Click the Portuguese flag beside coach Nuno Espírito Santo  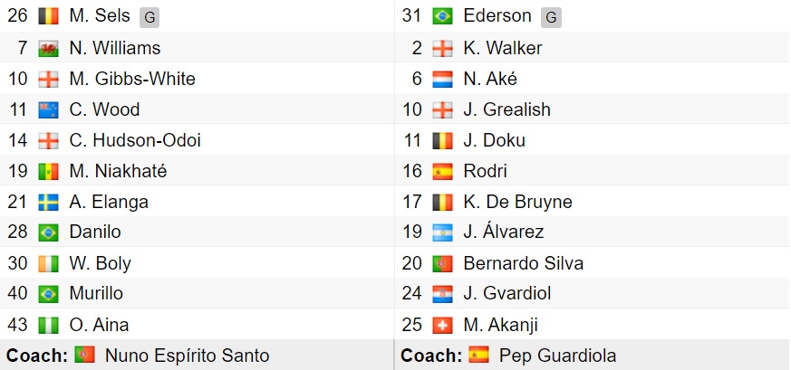point(84,355)
